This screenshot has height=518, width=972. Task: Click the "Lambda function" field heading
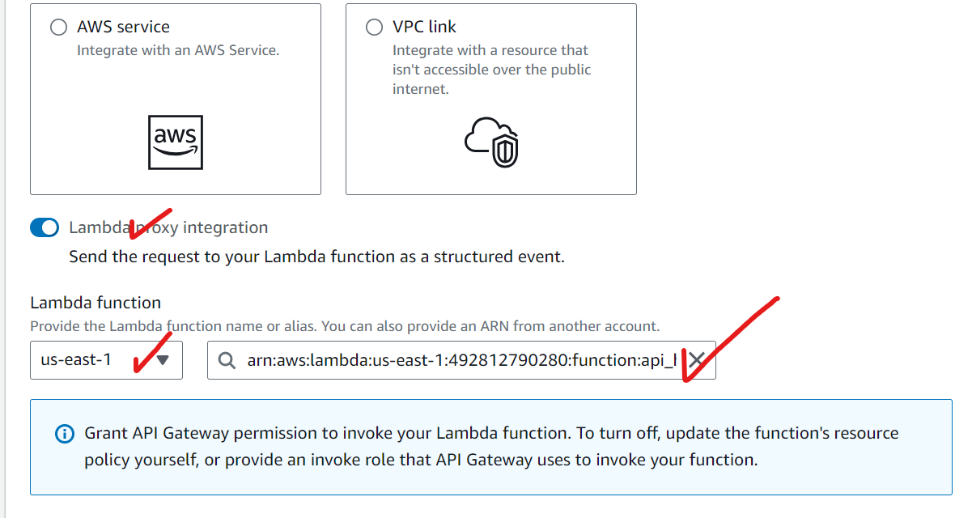(x=96, y=303)
